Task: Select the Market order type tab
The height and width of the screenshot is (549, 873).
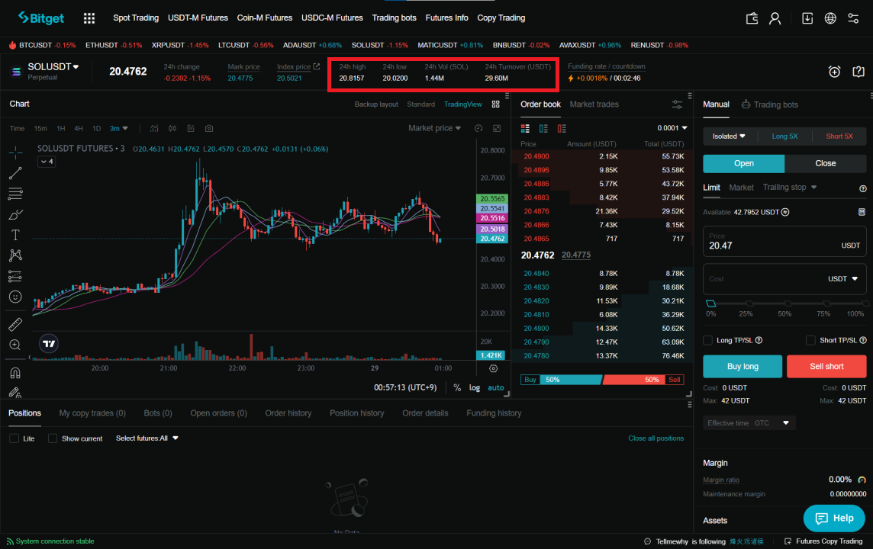Action: pyautogui.click(x=741, y=188)
